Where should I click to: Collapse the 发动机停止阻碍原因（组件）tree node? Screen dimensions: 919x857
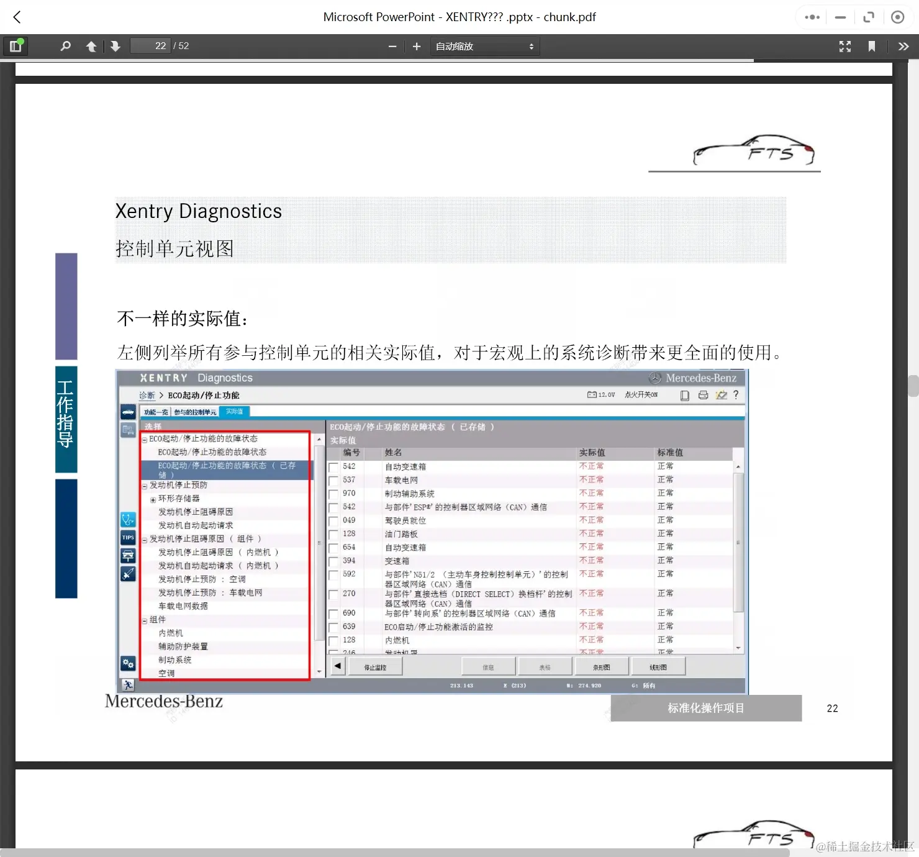[x=145, y=540]
